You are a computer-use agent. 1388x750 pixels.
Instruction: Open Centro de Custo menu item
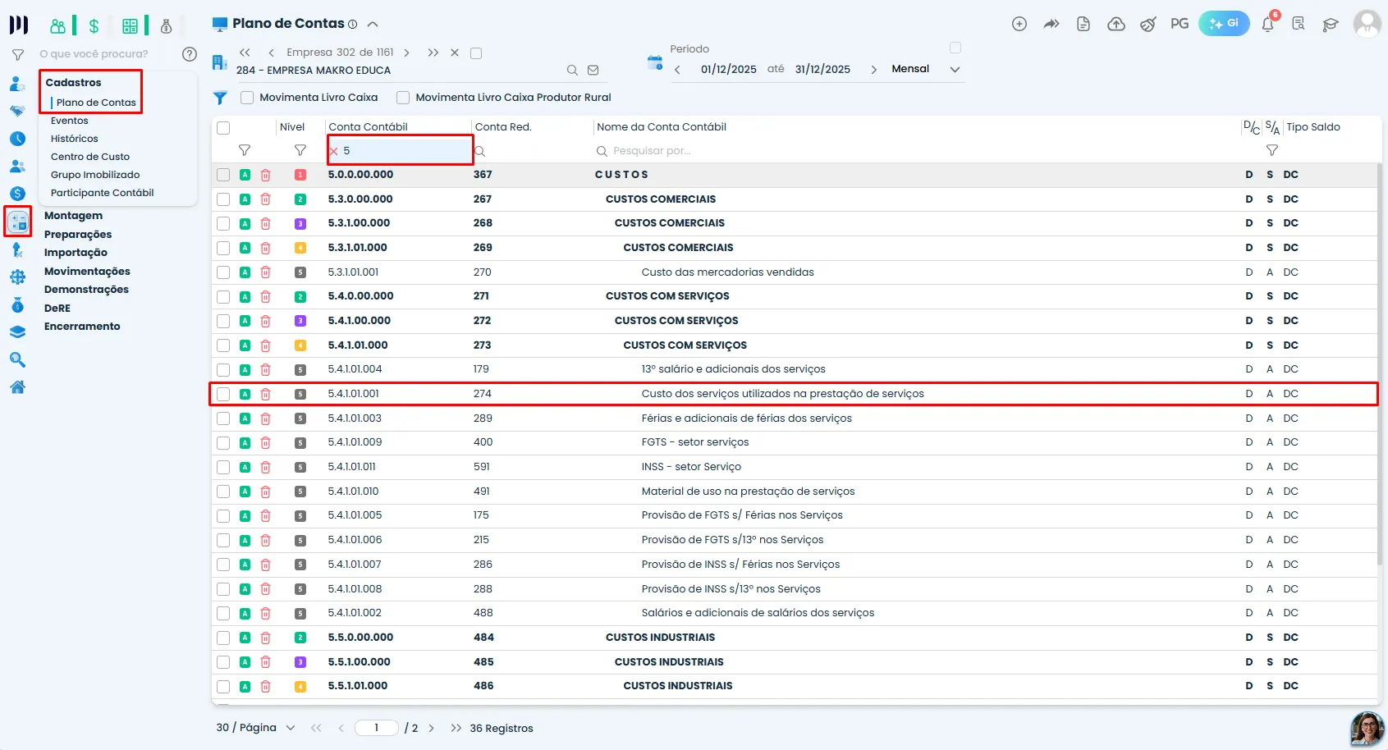point(90,157)
